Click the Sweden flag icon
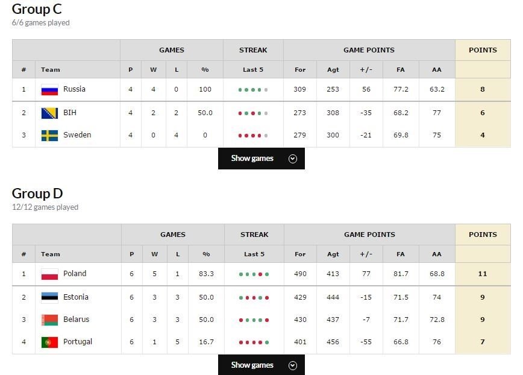 [x=49, y=136]
